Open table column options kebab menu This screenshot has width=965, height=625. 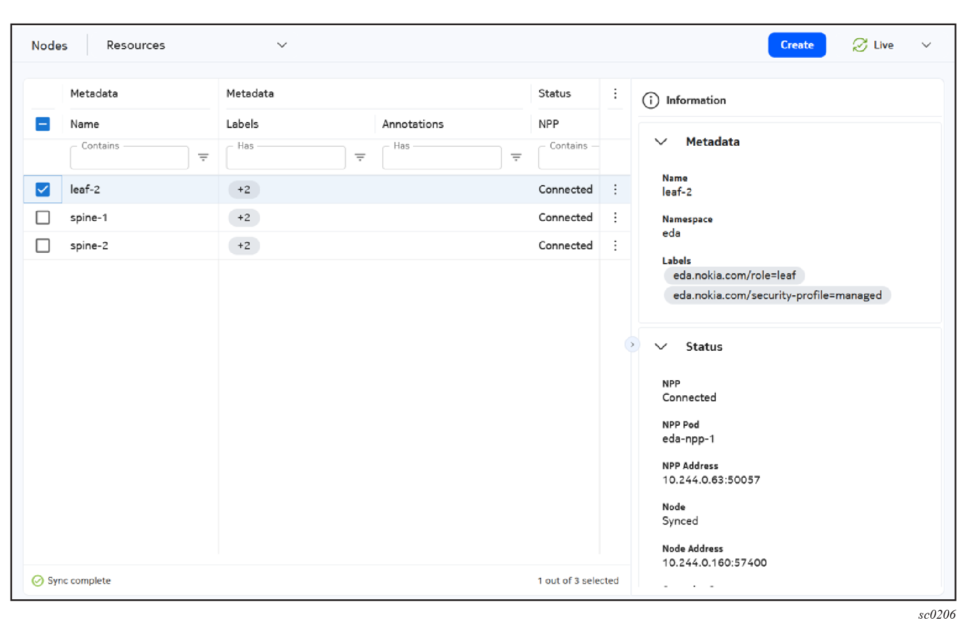point(615,94)
